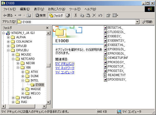Open the history toolbar icon
The height and width of the screenshot is (115, 156).
pos(68,15)
